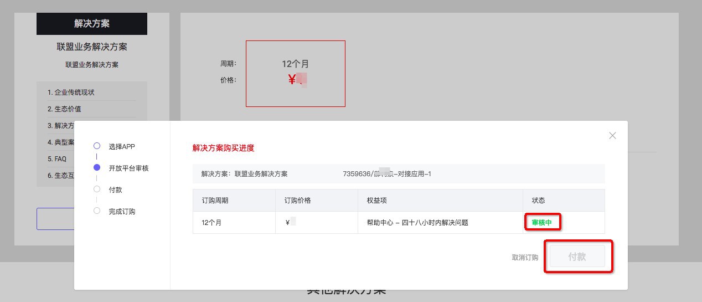
Task: Click the 周期： label on background page
Action: coord(228,64)
